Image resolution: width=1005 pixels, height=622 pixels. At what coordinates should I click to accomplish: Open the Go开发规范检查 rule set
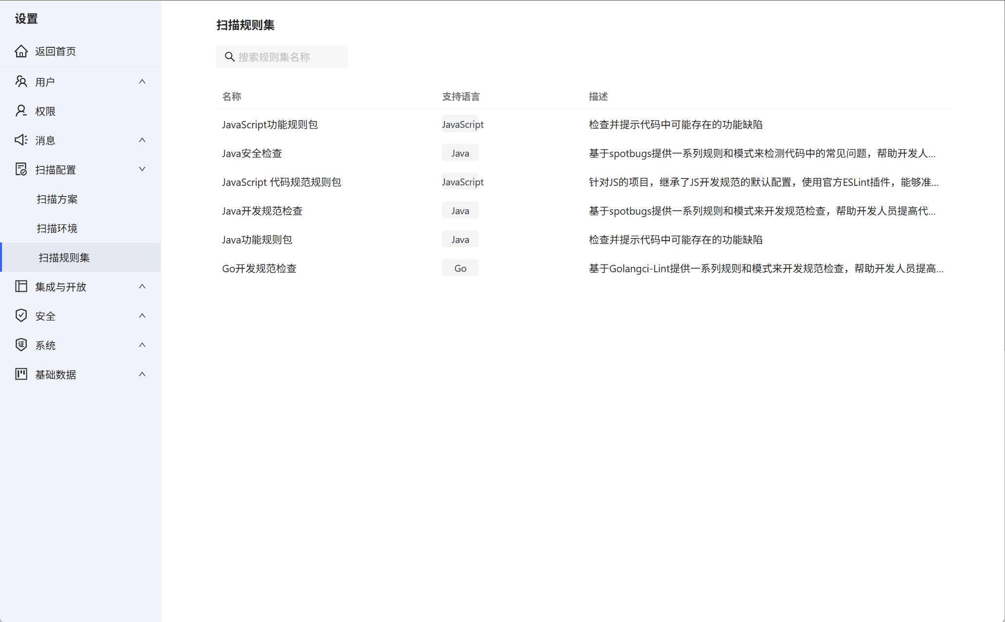click(259, 268)
